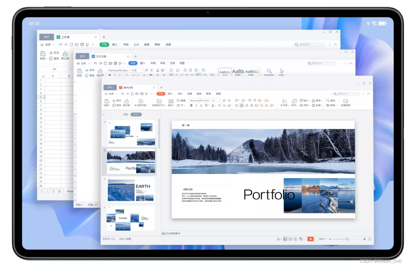
Task: Collapse the ribbon in presentation window
Action: [369, 94]
